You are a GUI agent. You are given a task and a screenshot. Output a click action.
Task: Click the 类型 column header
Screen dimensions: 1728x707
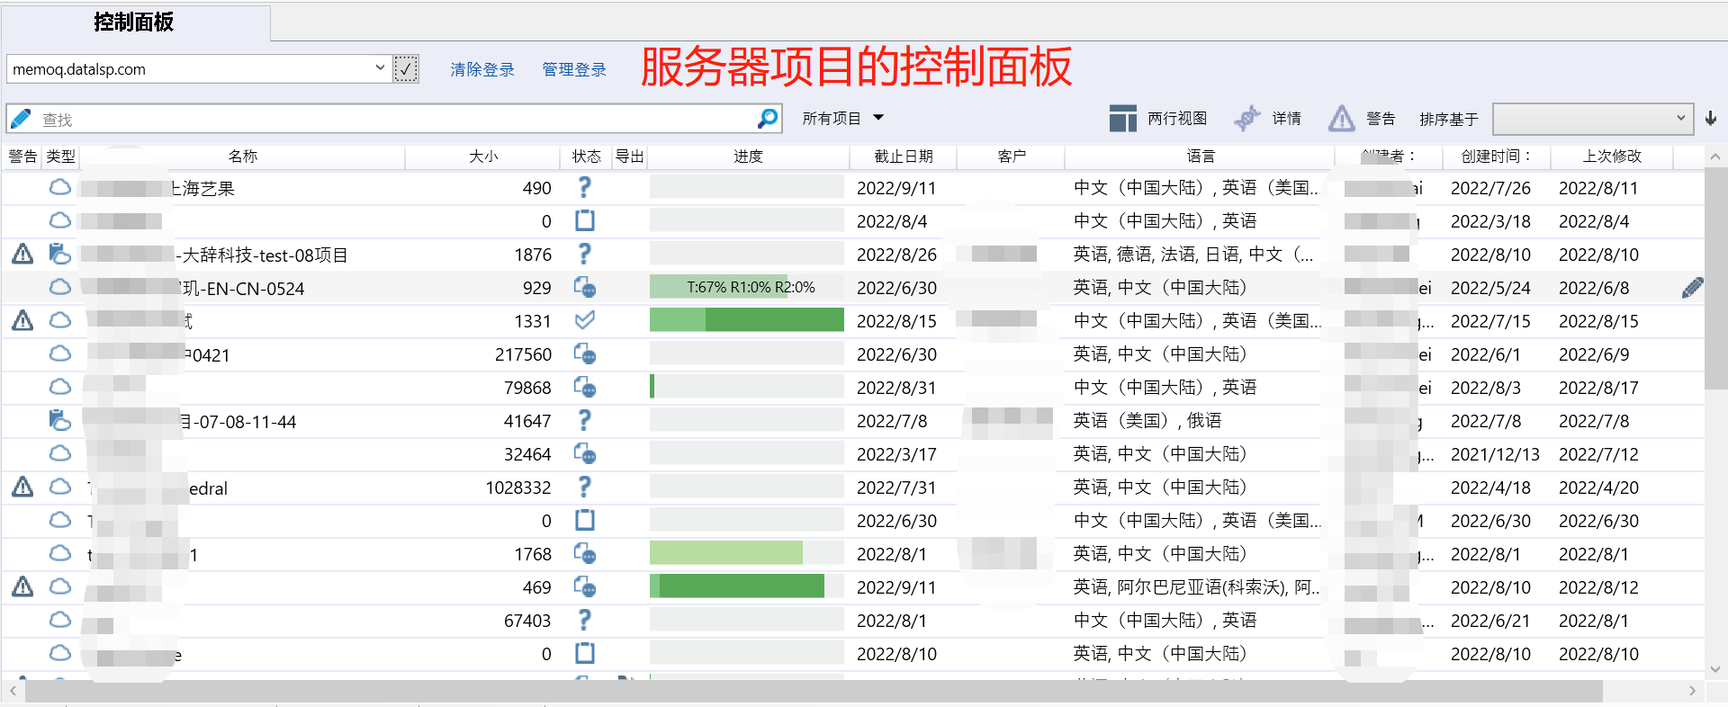tap(61, 157)
